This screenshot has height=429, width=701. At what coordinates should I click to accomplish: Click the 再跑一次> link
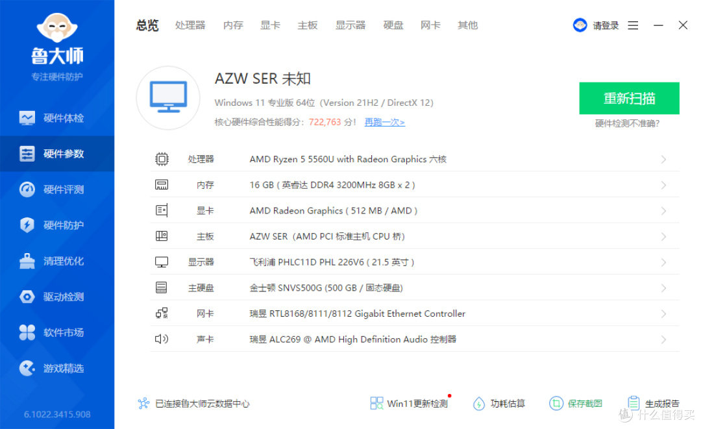click(x=384, y=122)
